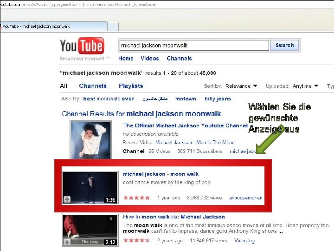Open michael jackson - moon walk video title
Screen dimensions: 334x251
pyautogui.click(x=161, y=174)
